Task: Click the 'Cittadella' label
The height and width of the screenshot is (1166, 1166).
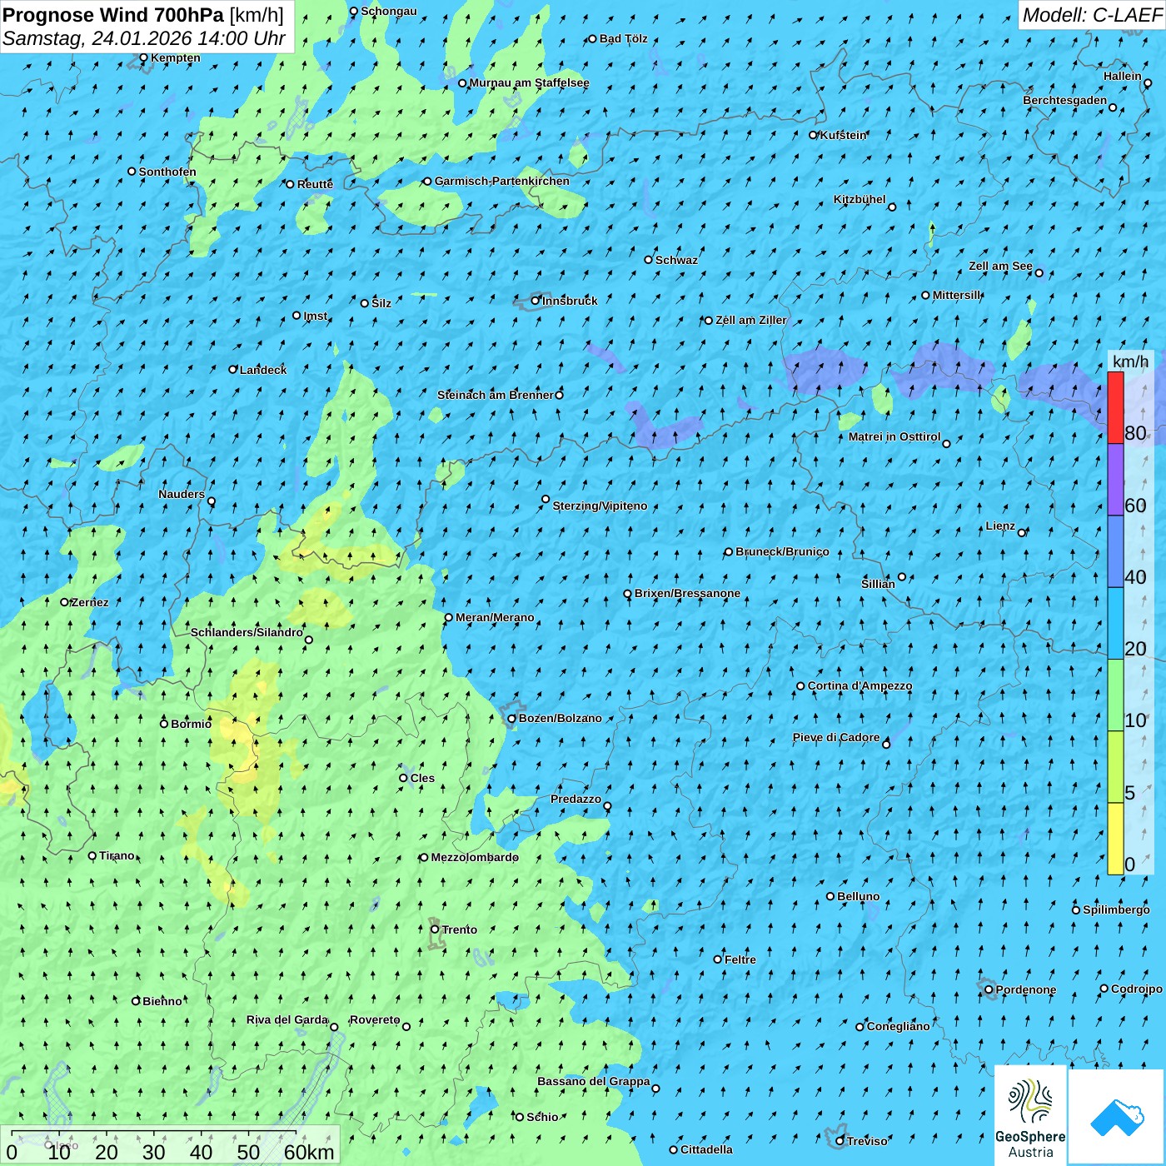Action: click(706, 1149)
